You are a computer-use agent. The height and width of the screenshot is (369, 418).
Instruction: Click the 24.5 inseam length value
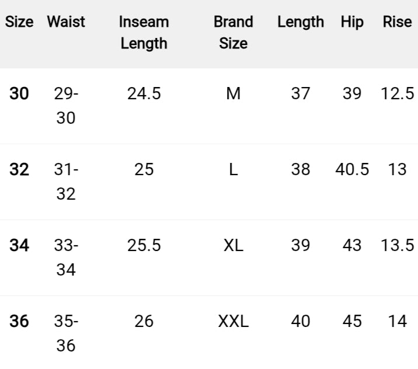(x=144, y=93)
